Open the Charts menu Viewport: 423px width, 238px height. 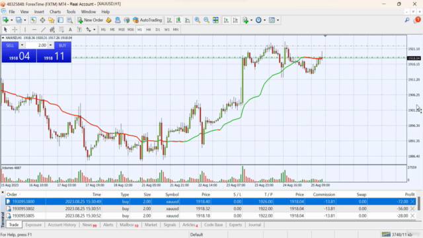click(55, 12)
